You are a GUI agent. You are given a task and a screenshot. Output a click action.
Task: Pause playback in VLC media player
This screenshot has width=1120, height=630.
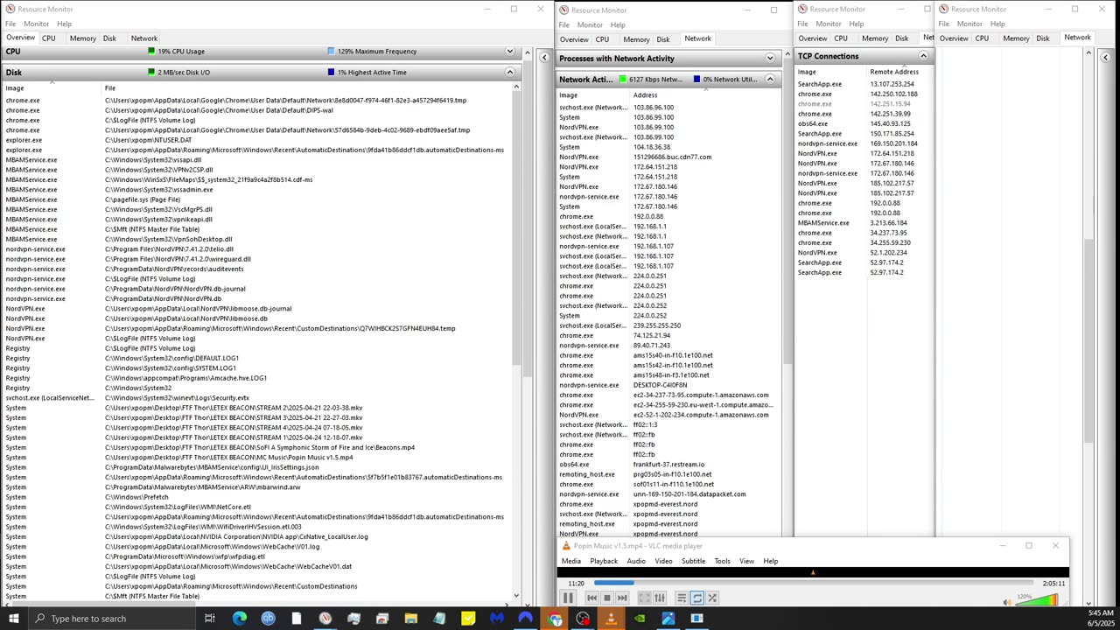coord(568,598)
